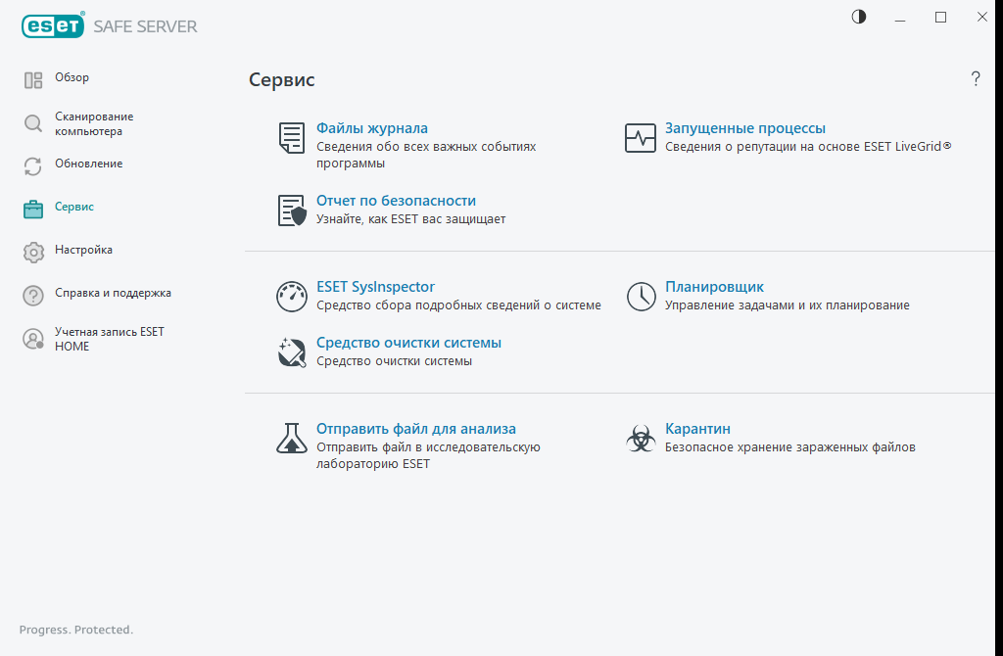The image size is (1003, 656).
Task: Go to Сканирование компьютера in sidebar
Action: (x=93, y=123)
